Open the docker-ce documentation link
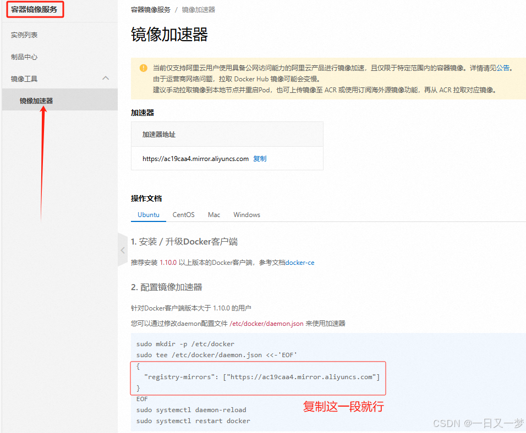The width and height of the screenshot is (526, 433). 299,263
